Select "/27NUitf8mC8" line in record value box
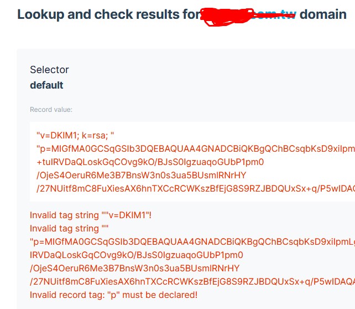The image size is (355, 309). point(194,189)
